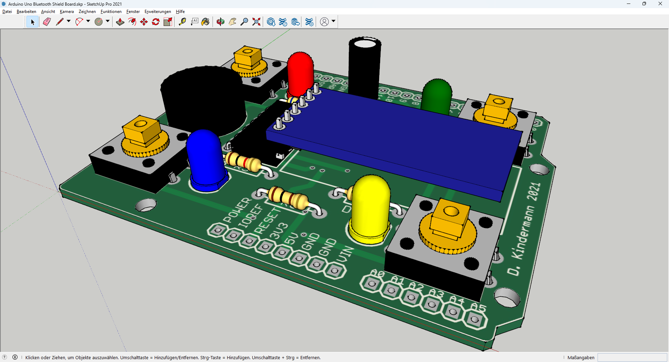The width and height of the screenshot is (669, 362).
Task: Expand the Line tool dropdown arrow
Action: pyautogui.click(x=69, y=22)
